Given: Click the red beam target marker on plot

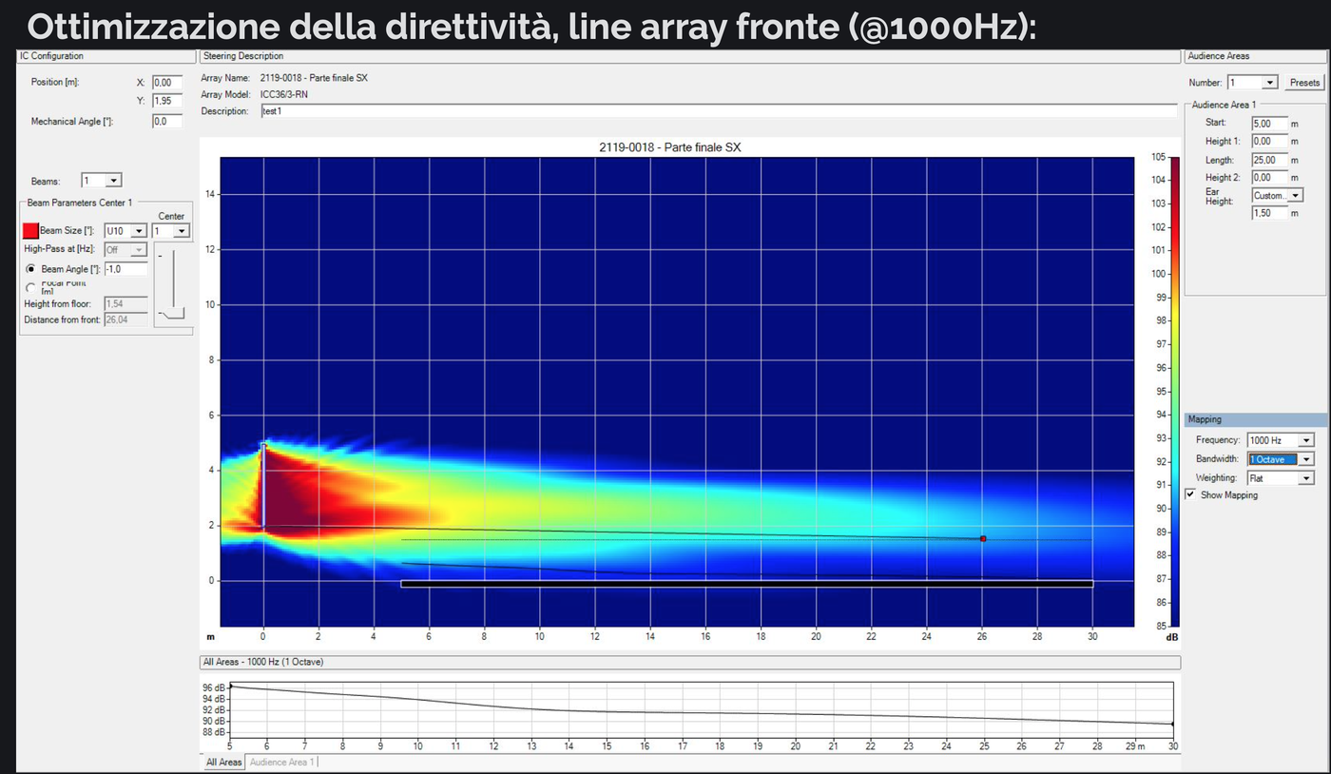Looking at the screenshot, I should [983, 539].
